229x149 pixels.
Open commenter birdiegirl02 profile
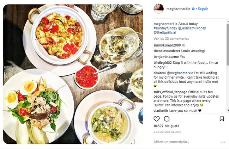(x=163, y=63)
